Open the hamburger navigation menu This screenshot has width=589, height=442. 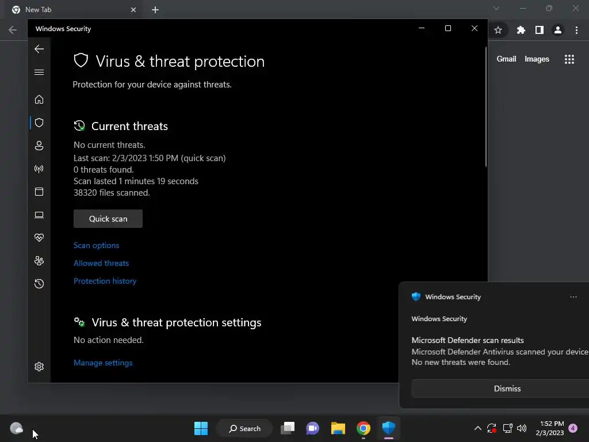[x=39, y=72]
